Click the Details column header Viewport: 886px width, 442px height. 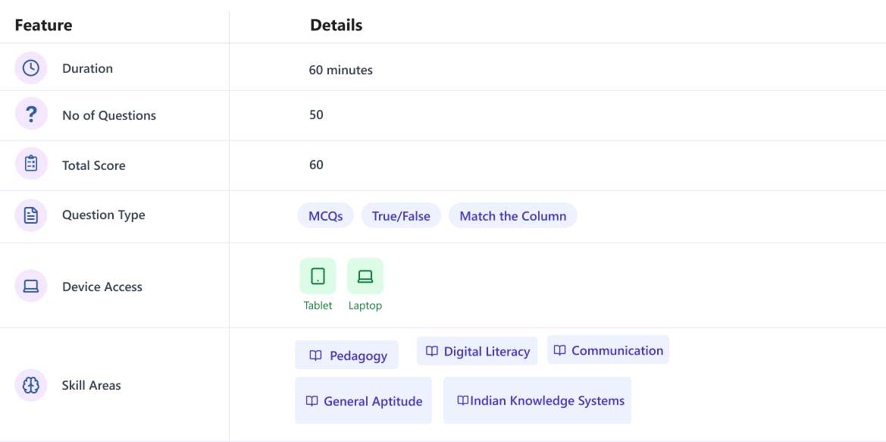[337, 25]
